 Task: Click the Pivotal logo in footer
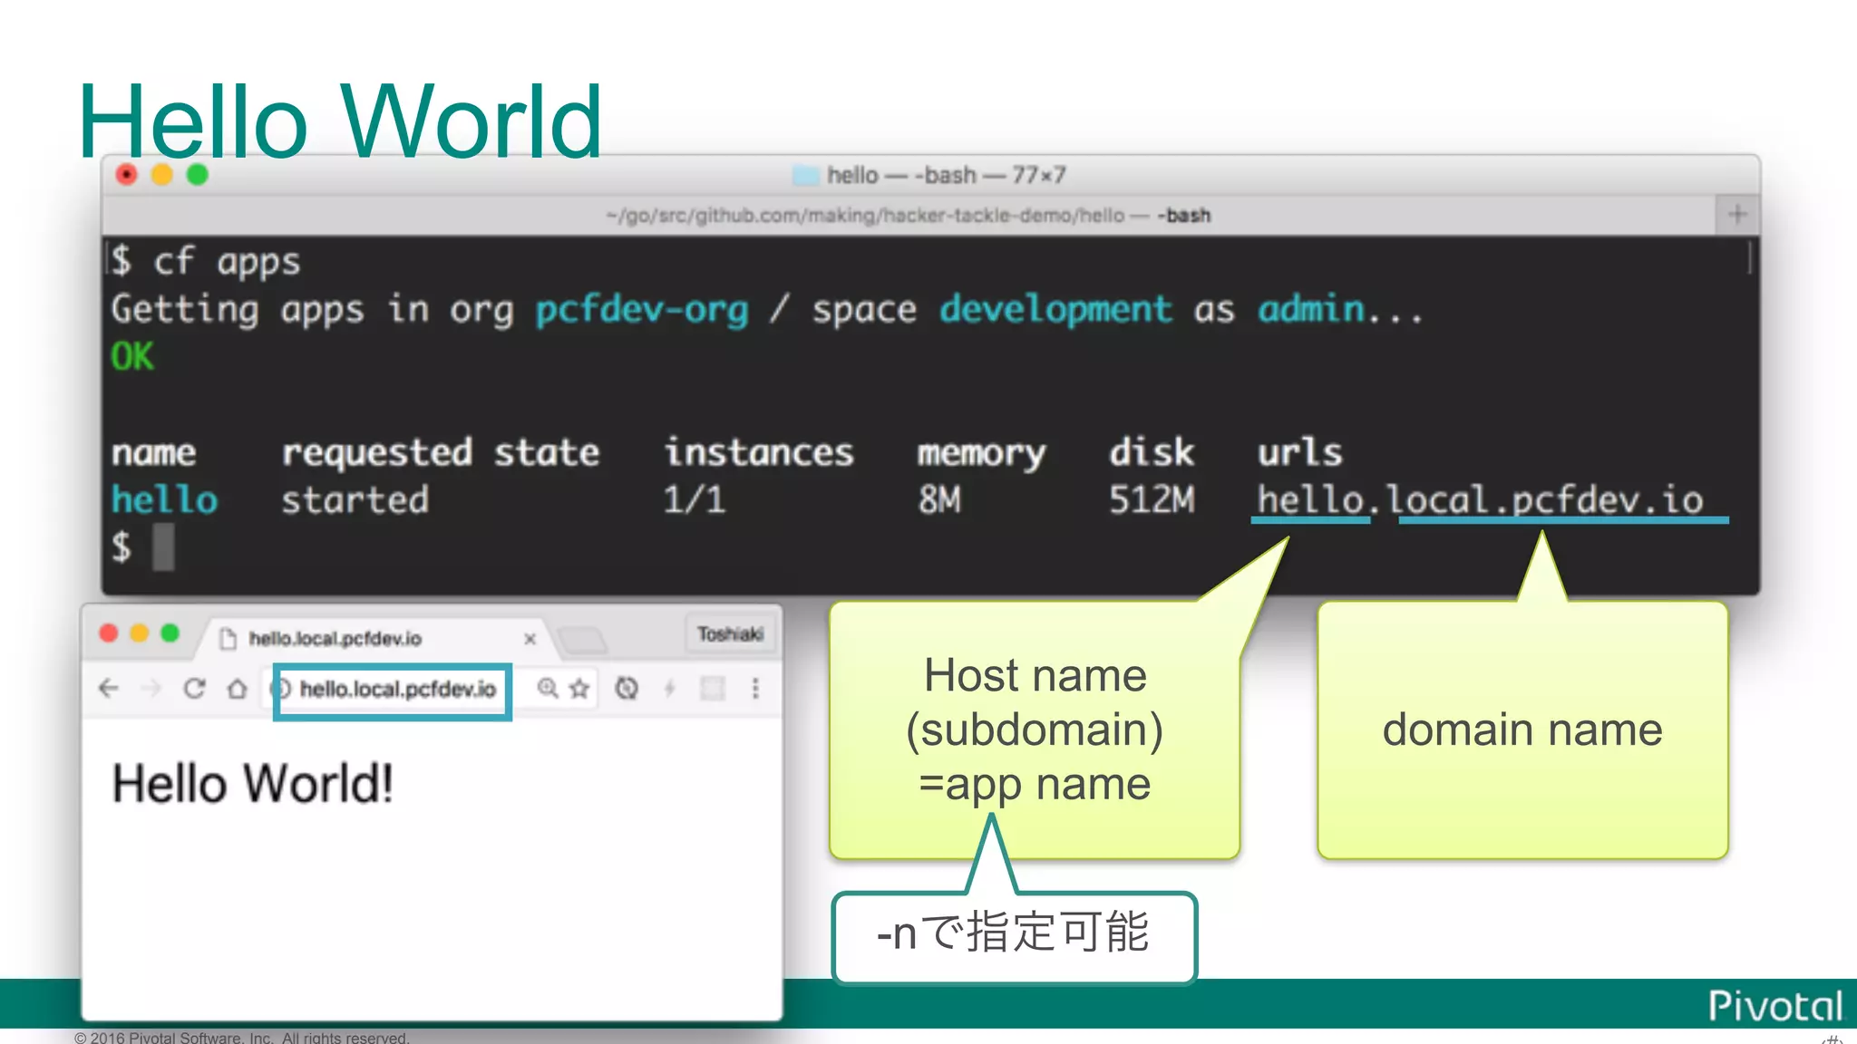[x=1775, y=1006]
